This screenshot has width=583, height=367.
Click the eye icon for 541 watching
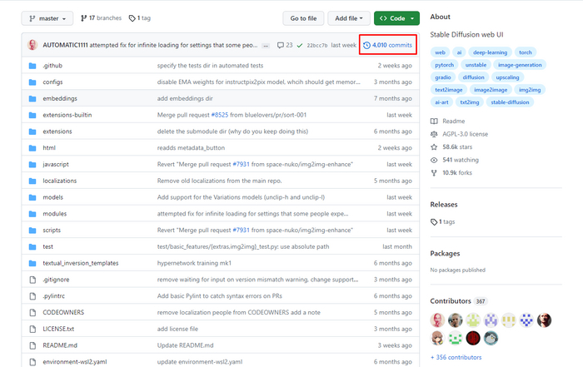pyautogui.click(x=434, y=160)
